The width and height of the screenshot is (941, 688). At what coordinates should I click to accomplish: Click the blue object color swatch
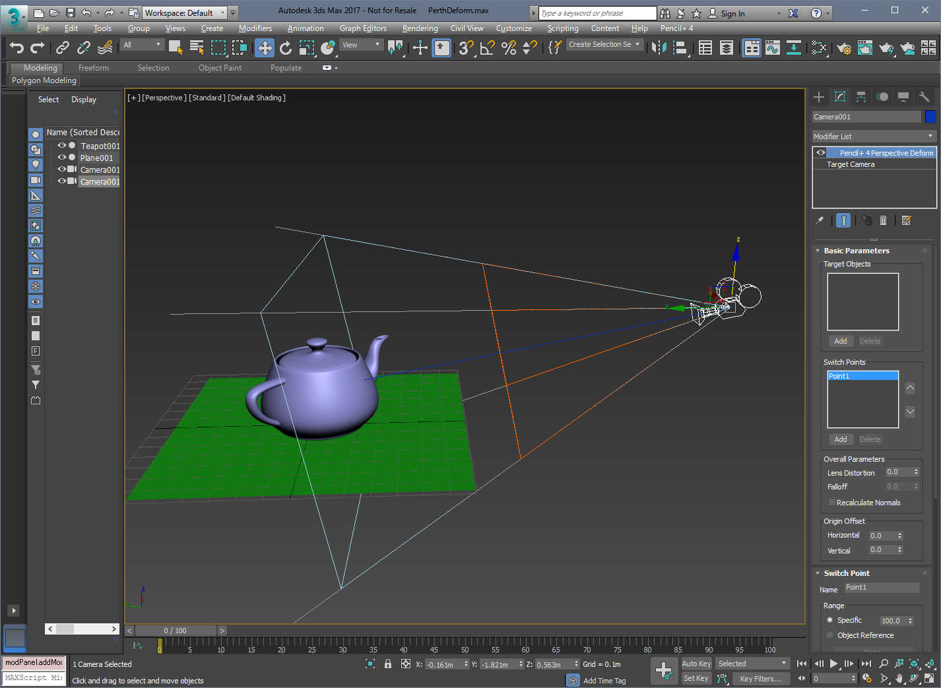coord(930,117)
